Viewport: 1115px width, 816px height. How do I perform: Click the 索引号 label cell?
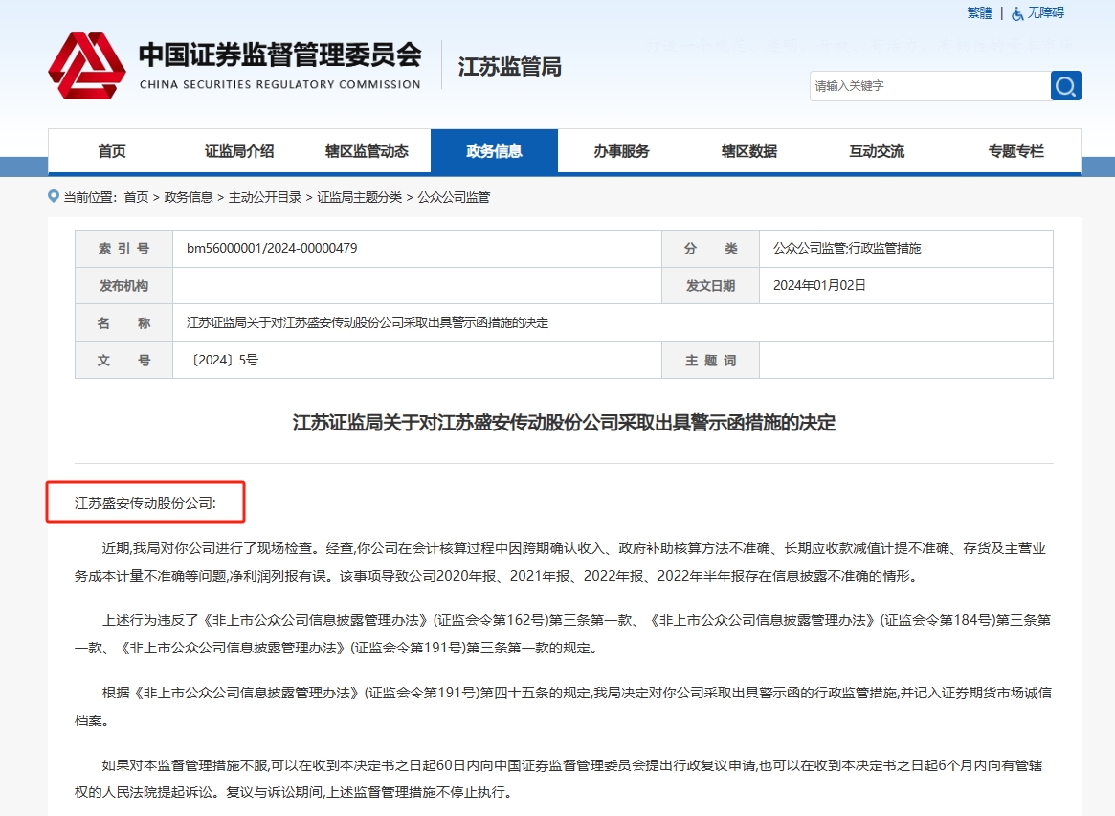click(123, 249)
